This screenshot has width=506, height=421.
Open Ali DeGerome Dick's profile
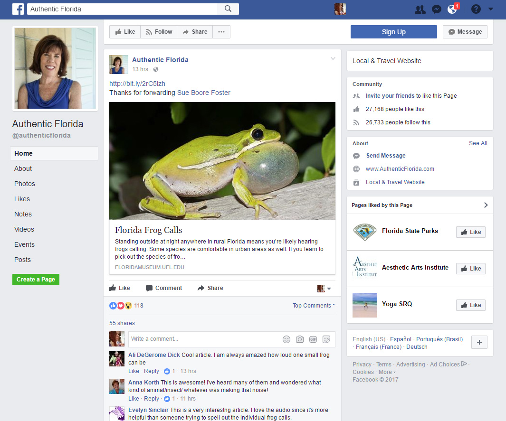[154, 355]
